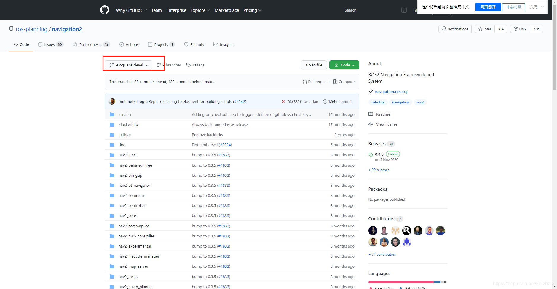The height and width of the screenshot is (289, 557).
Task: Click the ros2 topic tag
Action: pyautogui.click(x=420, y=102)
